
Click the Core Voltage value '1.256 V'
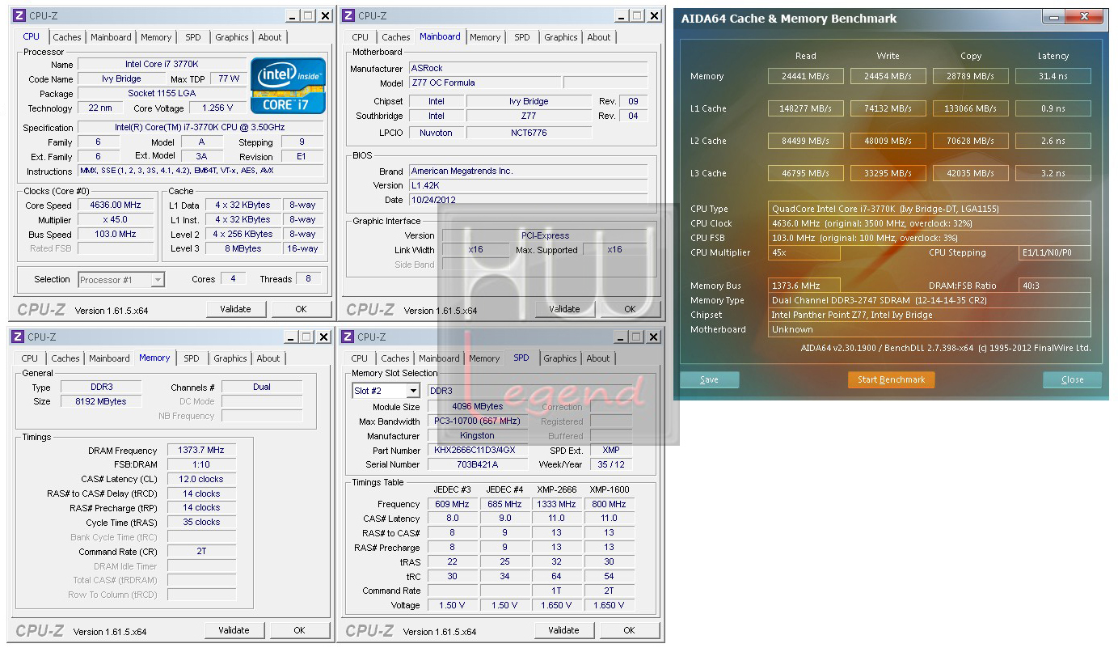(217, 108)
